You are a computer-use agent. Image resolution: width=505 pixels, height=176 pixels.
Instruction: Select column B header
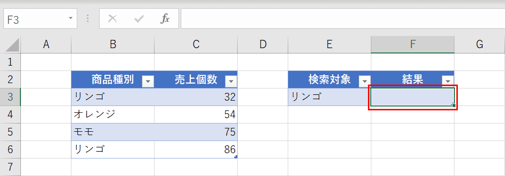[x=113, y=45]
